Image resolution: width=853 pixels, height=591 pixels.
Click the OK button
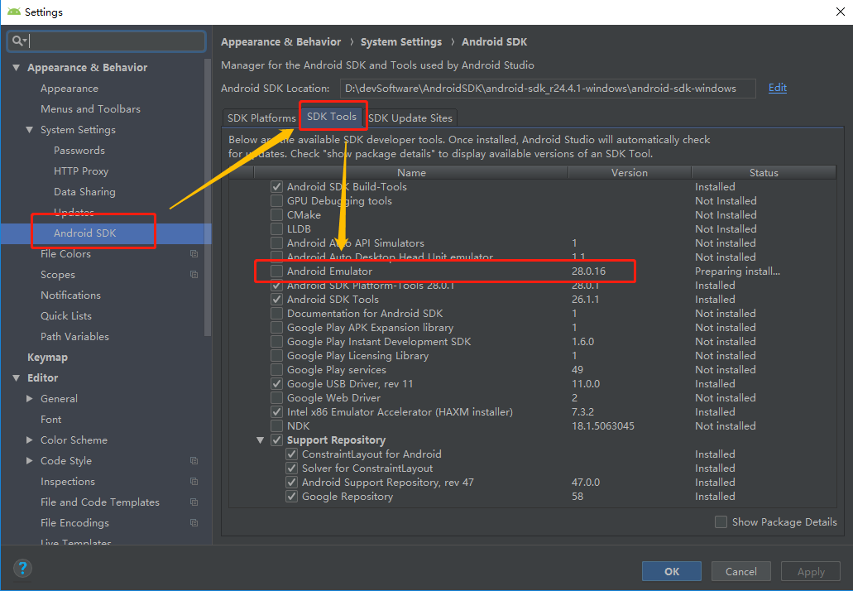click(x=672, y=571)
